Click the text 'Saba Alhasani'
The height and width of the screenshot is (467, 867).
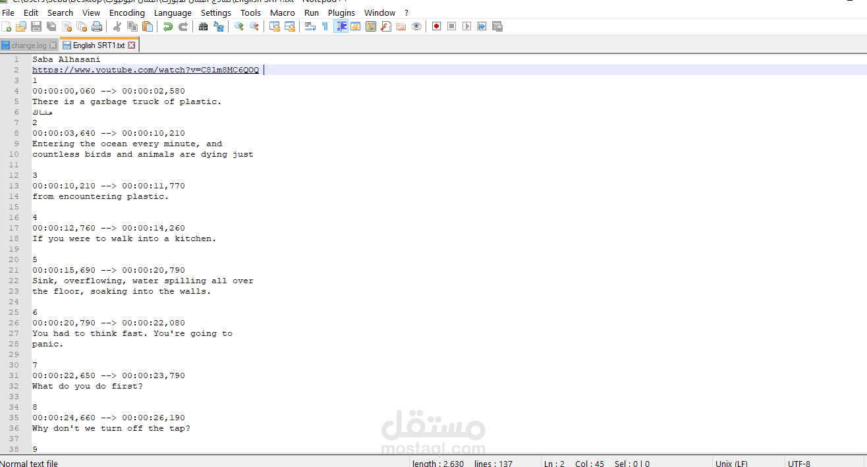click(67, 59)
